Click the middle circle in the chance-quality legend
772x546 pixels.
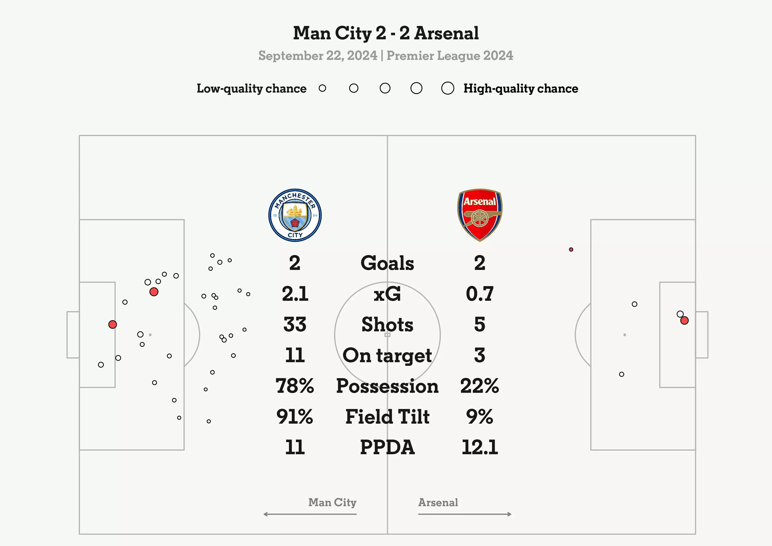385,88
